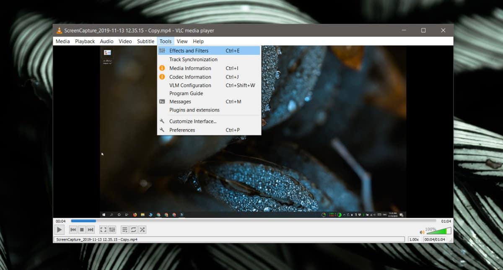Choose Preferences in the Tools menu
The height and width of the screenshot is (270, 503).
pyautogui.click(x=182, y=130)
